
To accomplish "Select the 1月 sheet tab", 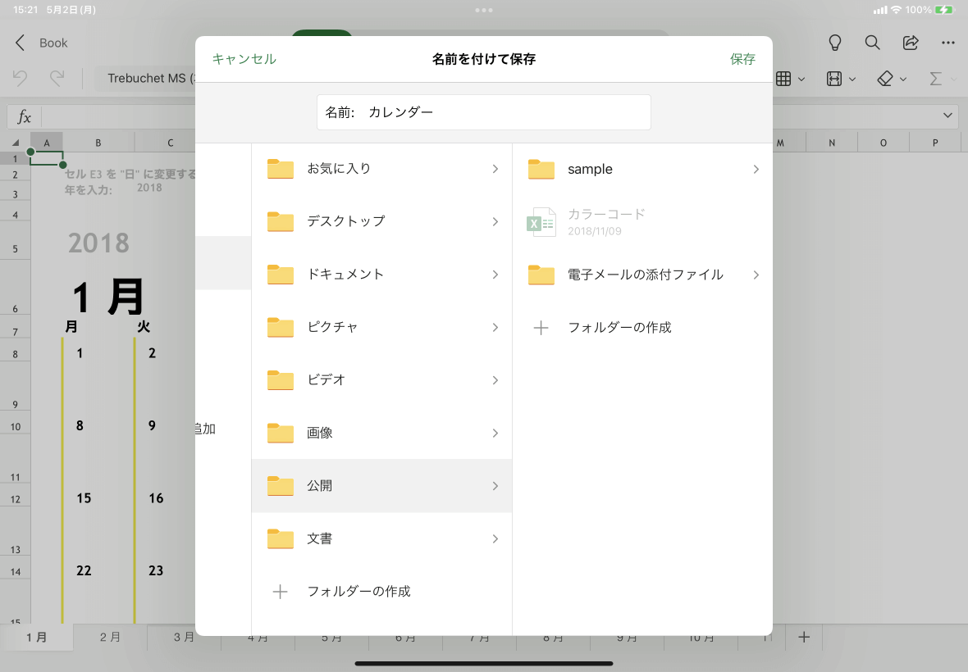I will [37, 637].
